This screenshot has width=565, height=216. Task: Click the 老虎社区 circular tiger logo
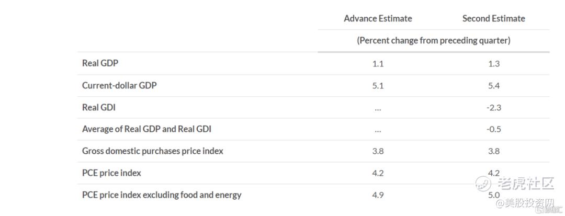(484, 183)
